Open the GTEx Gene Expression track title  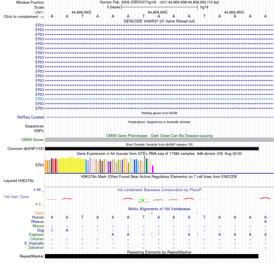(x=159, y=154)
